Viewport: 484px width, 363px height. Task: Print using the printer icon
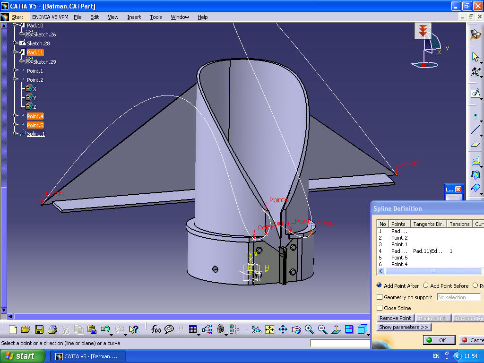click(x=52, y=329)
